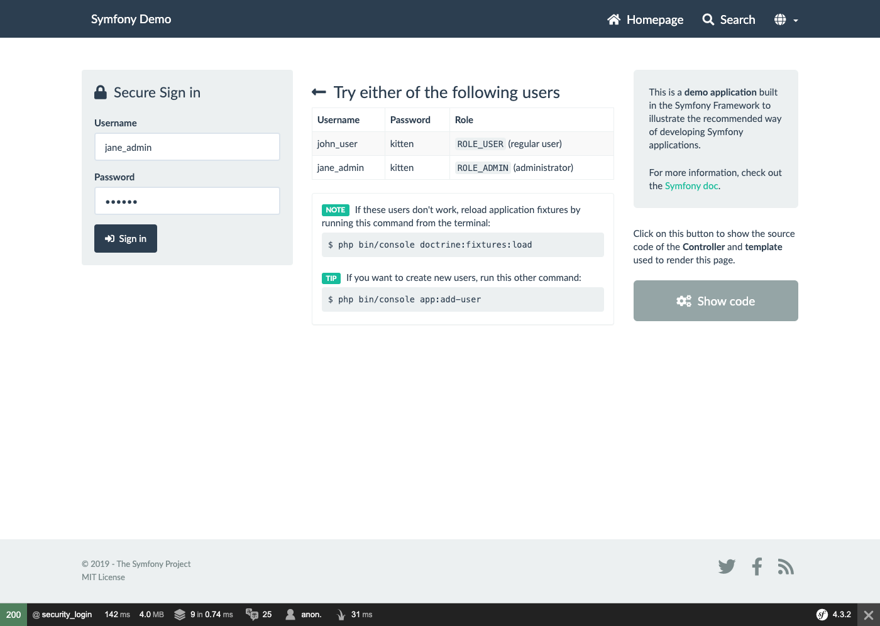880x626 pixels.
Task: Click the lock icon beside Secure Sign in
Action: tap(101, 92)
